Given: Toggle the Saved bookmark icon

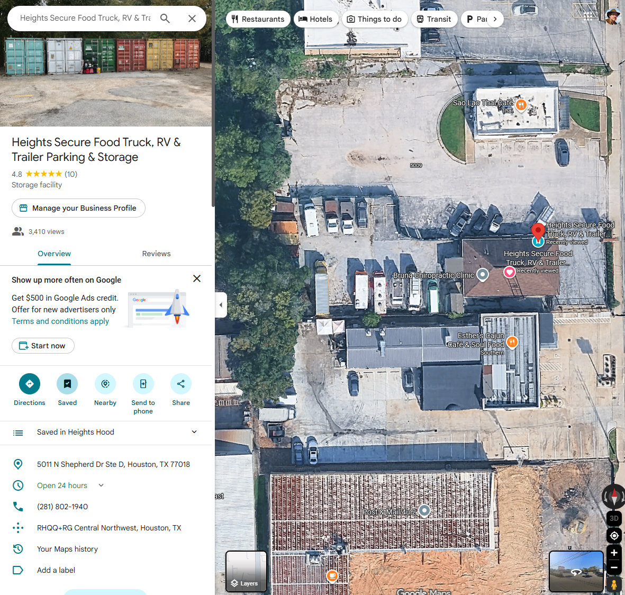Looking at the screenshot, I should click(67, 384).
